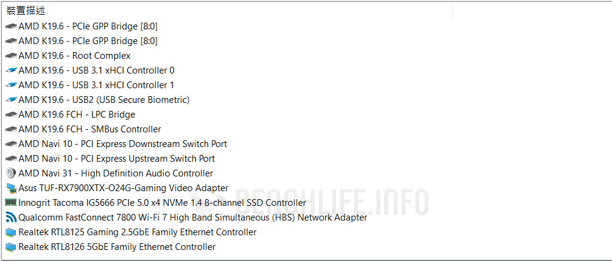Select AMD K19.6 FCH - LPC Bridge row
The width and height of the screenshot is (612, 261).
[76, 115]
